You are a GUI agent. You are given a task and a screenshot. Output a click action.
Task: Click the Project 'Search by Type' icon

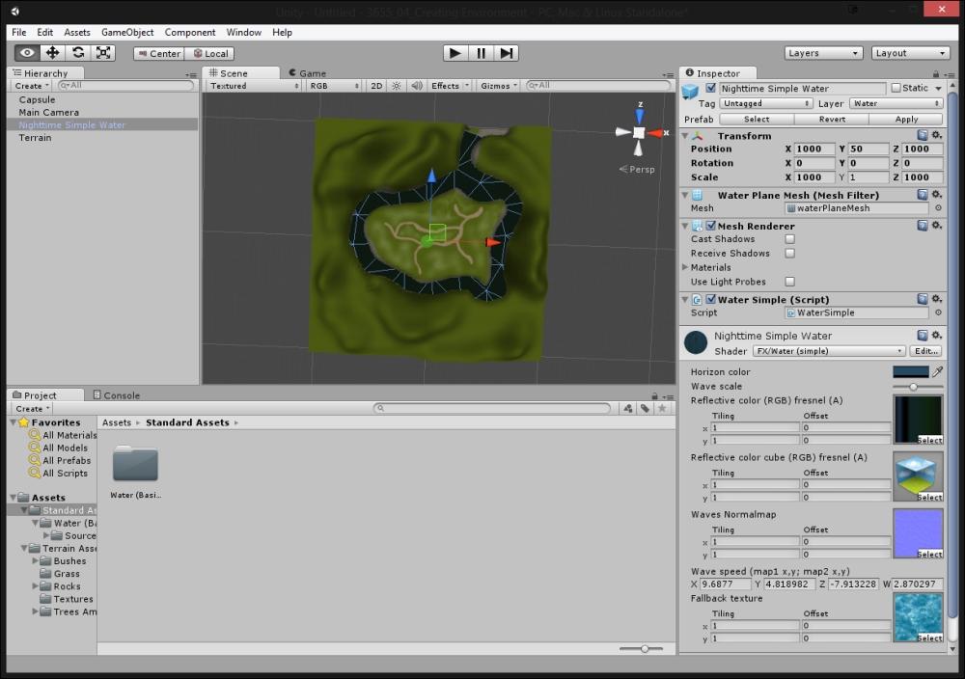coord(628,408)
